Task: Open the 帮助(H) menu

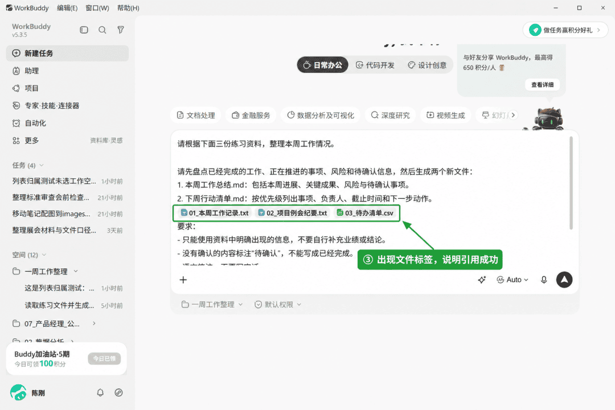Action: coord(128,8)
